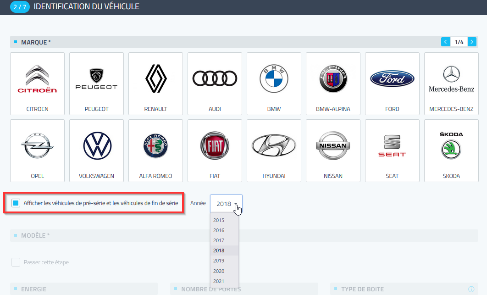
Task: Toggle pre-series and end-of-series vehicles checkbox
Action: (x=16, y=203)
